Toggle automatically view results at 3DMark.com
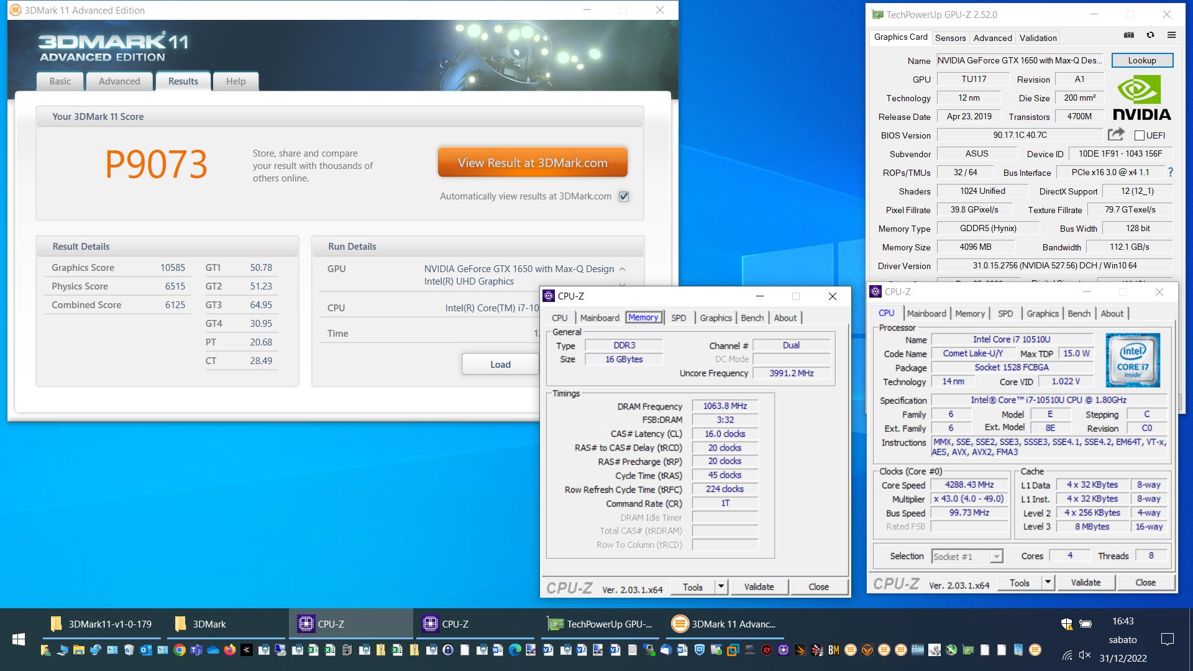Screen dimensions: 1193x671 coord(624,196)
